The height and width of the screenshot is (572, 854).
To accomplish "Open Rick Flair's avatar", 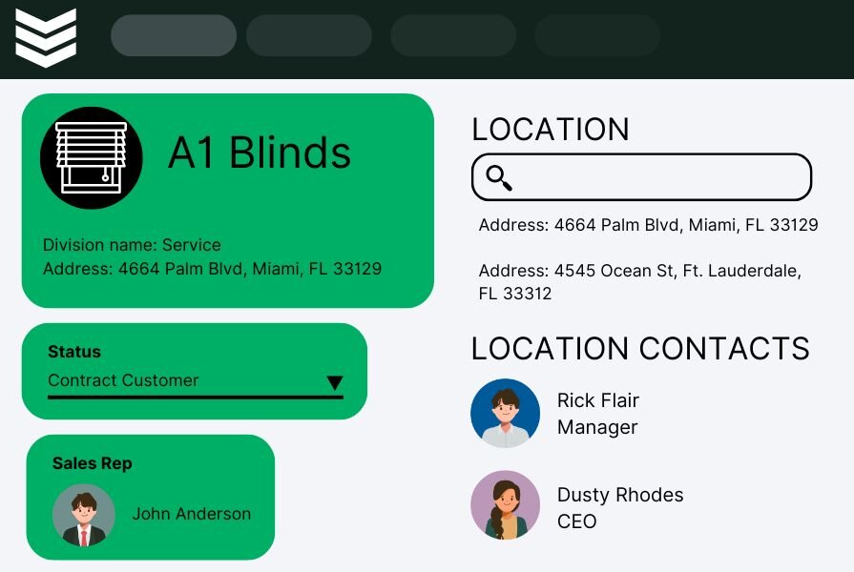I will tap(506, 413).
